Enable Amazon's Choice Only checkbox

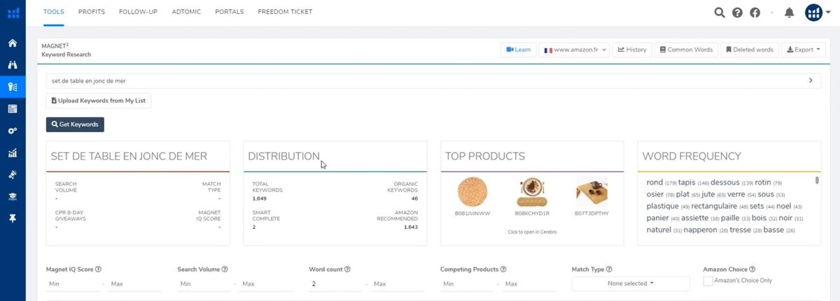click(708, 281)
